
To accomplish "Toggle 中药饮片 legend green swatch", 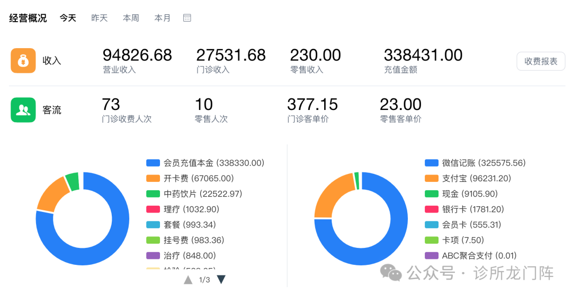I will click(x=153, y=194).
